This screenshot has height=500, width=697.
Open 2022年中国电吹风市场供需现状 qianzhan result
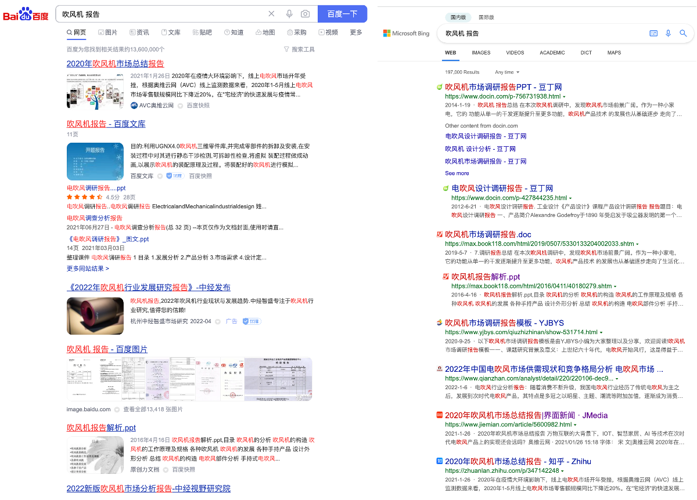(554, 369)
